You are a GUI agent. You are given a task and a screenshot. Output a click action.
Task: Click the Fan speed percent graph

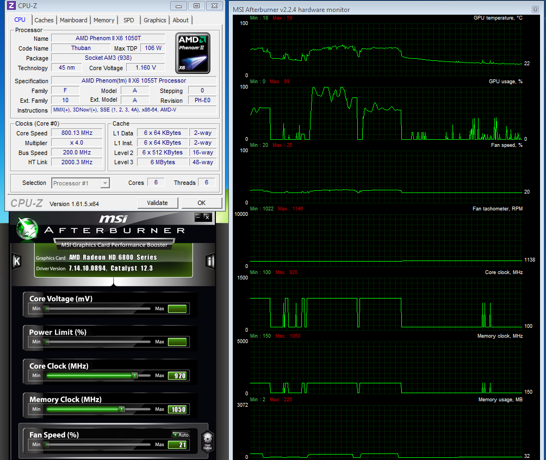(386, 177)
